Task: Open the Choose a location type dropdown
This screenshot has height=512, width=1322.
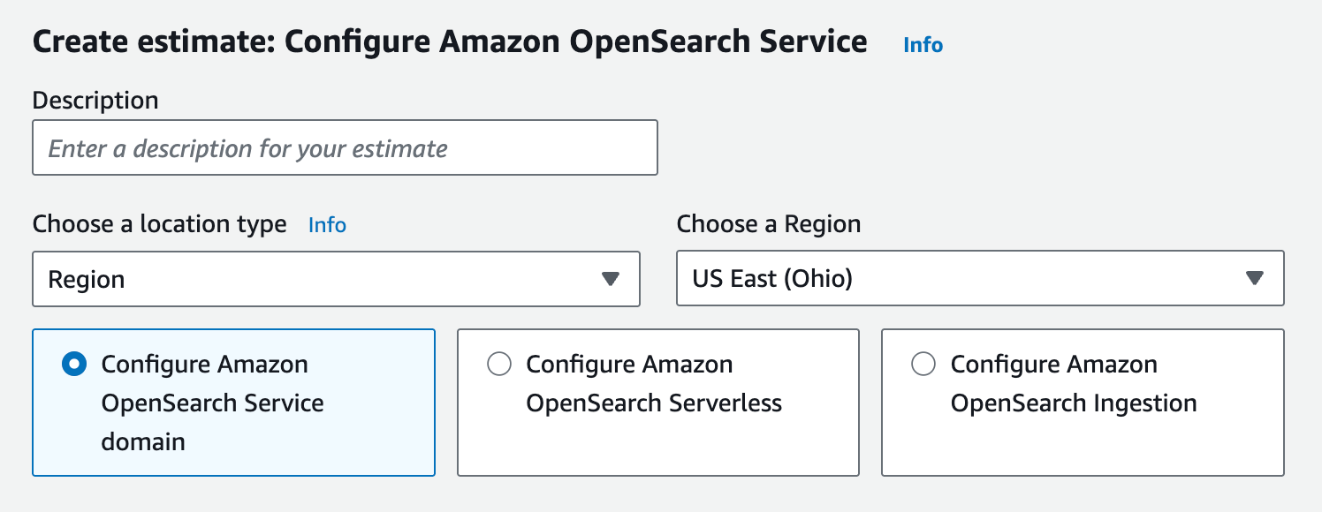Action: [x=336, y=279]
